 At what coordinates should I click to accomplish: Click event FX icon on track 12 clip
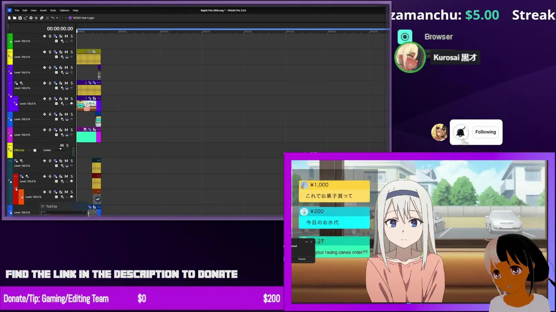click(94, 207)
